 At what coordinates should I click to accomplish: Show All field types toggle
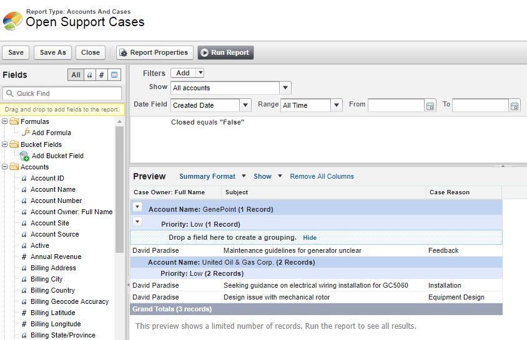pyautogui.click(x=76, y=75)
